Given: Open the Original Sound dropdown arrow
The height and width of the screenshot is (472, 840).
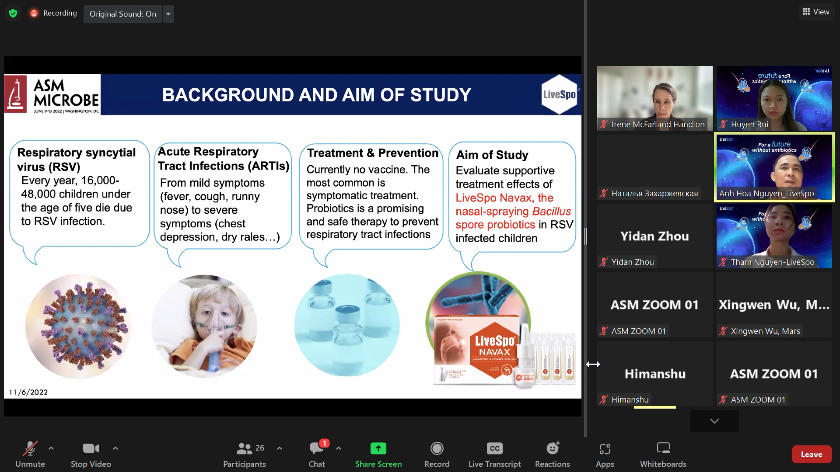Looking at the screenshot, I should (x=168, y=14).
